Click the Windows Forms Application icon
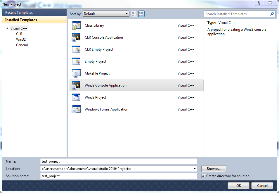 pyautogui.click(x=76, y=110)
